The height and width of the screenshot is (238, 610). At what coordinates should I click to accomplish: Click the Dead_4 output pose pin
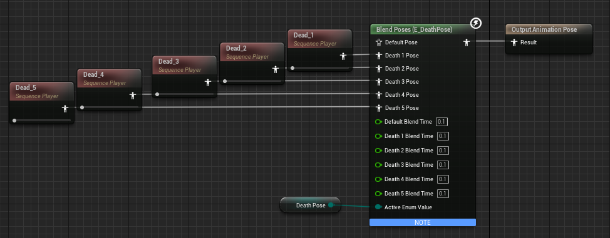click(x=133, y=95)
